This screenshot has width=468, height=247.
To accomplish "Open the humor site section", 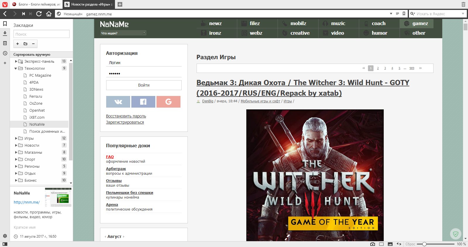I will [x=379, y=33].
